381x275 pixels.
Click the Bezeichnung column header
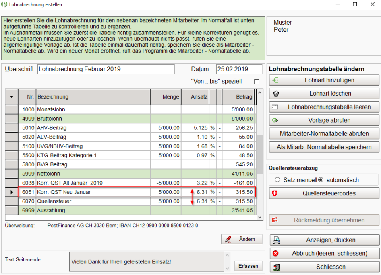point(93,97)
